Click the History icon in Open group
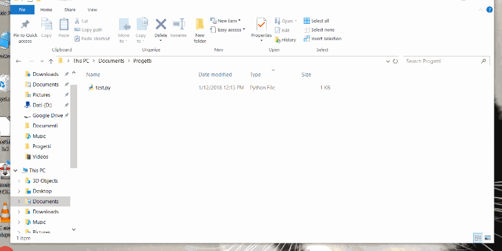 pos(285,40)
